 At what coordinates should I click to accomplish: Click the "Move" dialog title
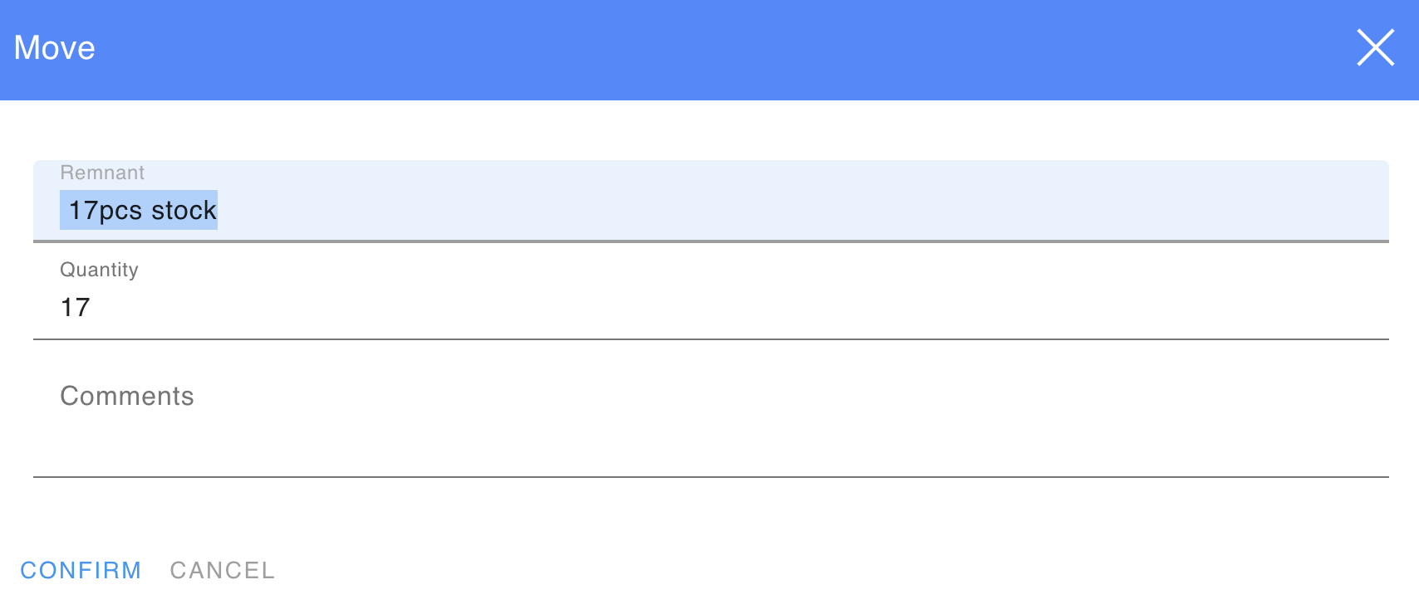click(x=55, y=48)
